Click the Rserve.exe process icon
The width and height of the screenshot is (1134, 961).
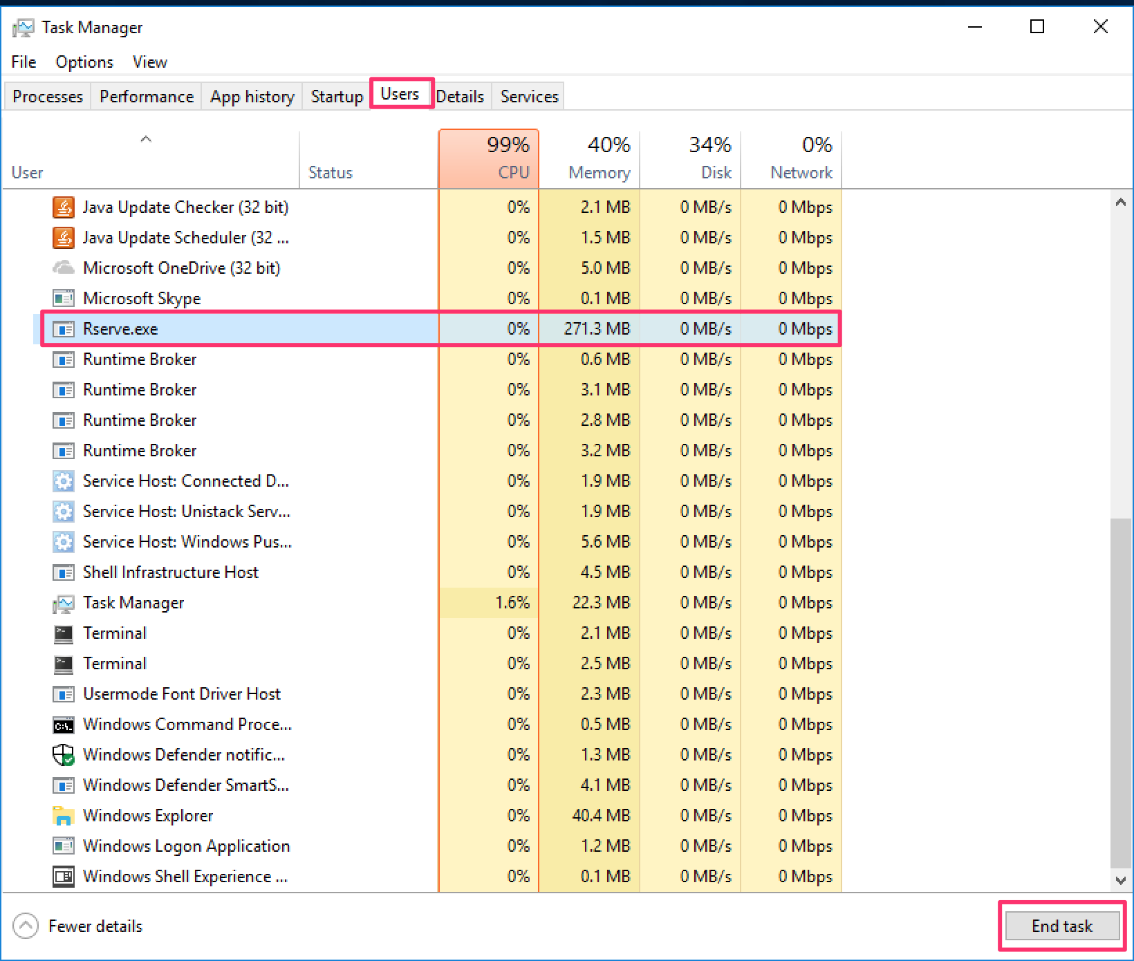[x=64, y=329]
